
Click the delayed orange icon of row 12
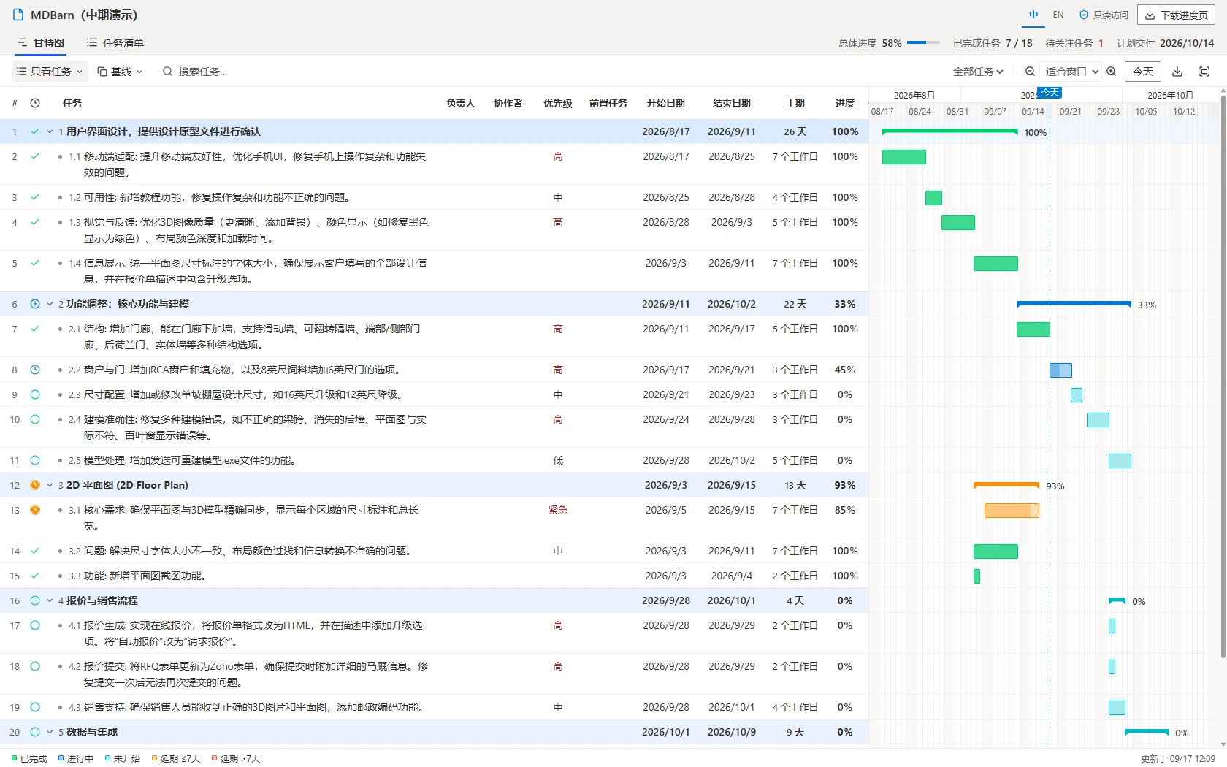[x=35, y=485]
